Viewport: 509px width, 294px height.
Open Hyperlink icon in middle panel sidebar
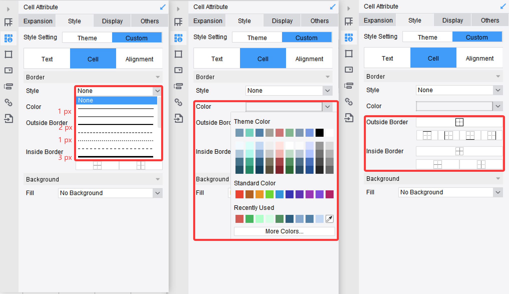178,102
